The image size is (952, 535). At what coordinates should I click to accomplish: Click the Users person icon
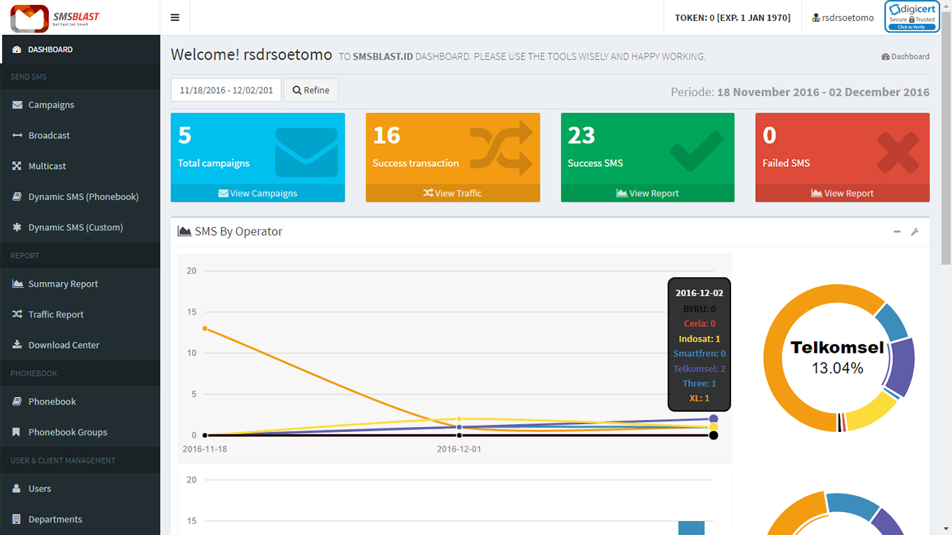point(17,489)
